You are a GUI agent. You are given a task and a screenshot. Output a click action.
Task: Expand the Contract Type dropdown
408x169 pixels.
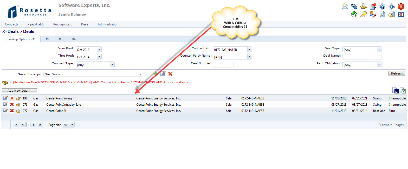point(112,64)
